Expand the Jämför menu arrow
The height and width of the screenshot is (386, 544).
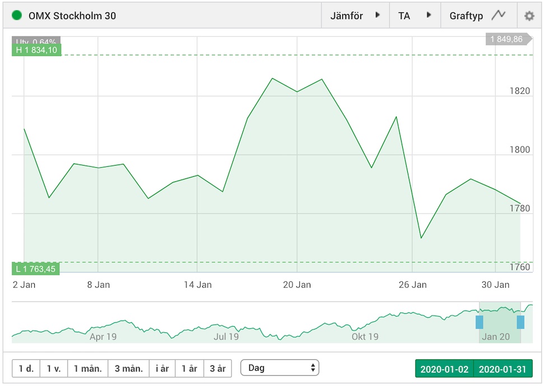coord(378,15)
